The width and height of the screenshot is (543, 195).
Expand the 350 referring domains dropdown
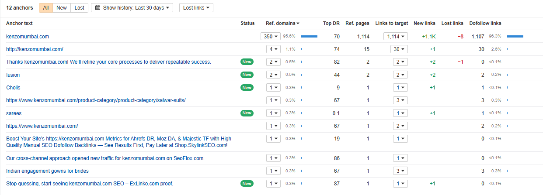tap(271, 37)
